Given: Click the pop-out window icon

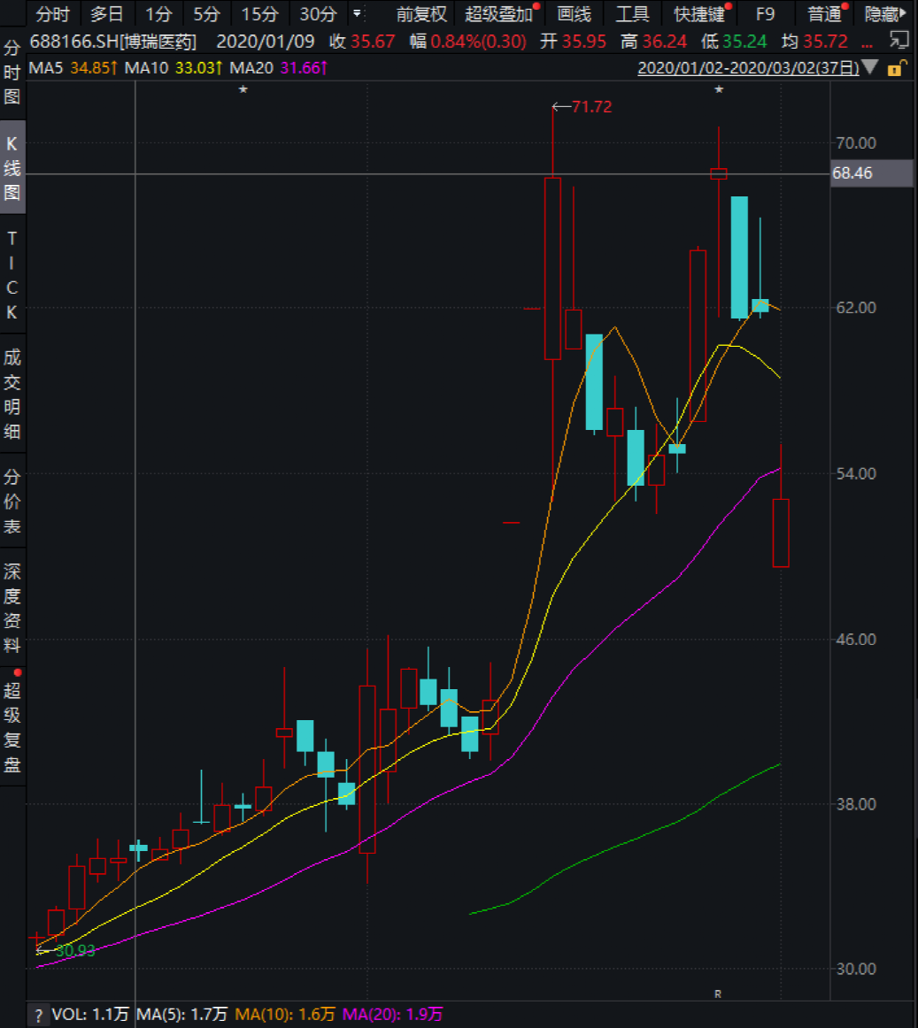Looking at the screenshot, I should pos(899,40).
